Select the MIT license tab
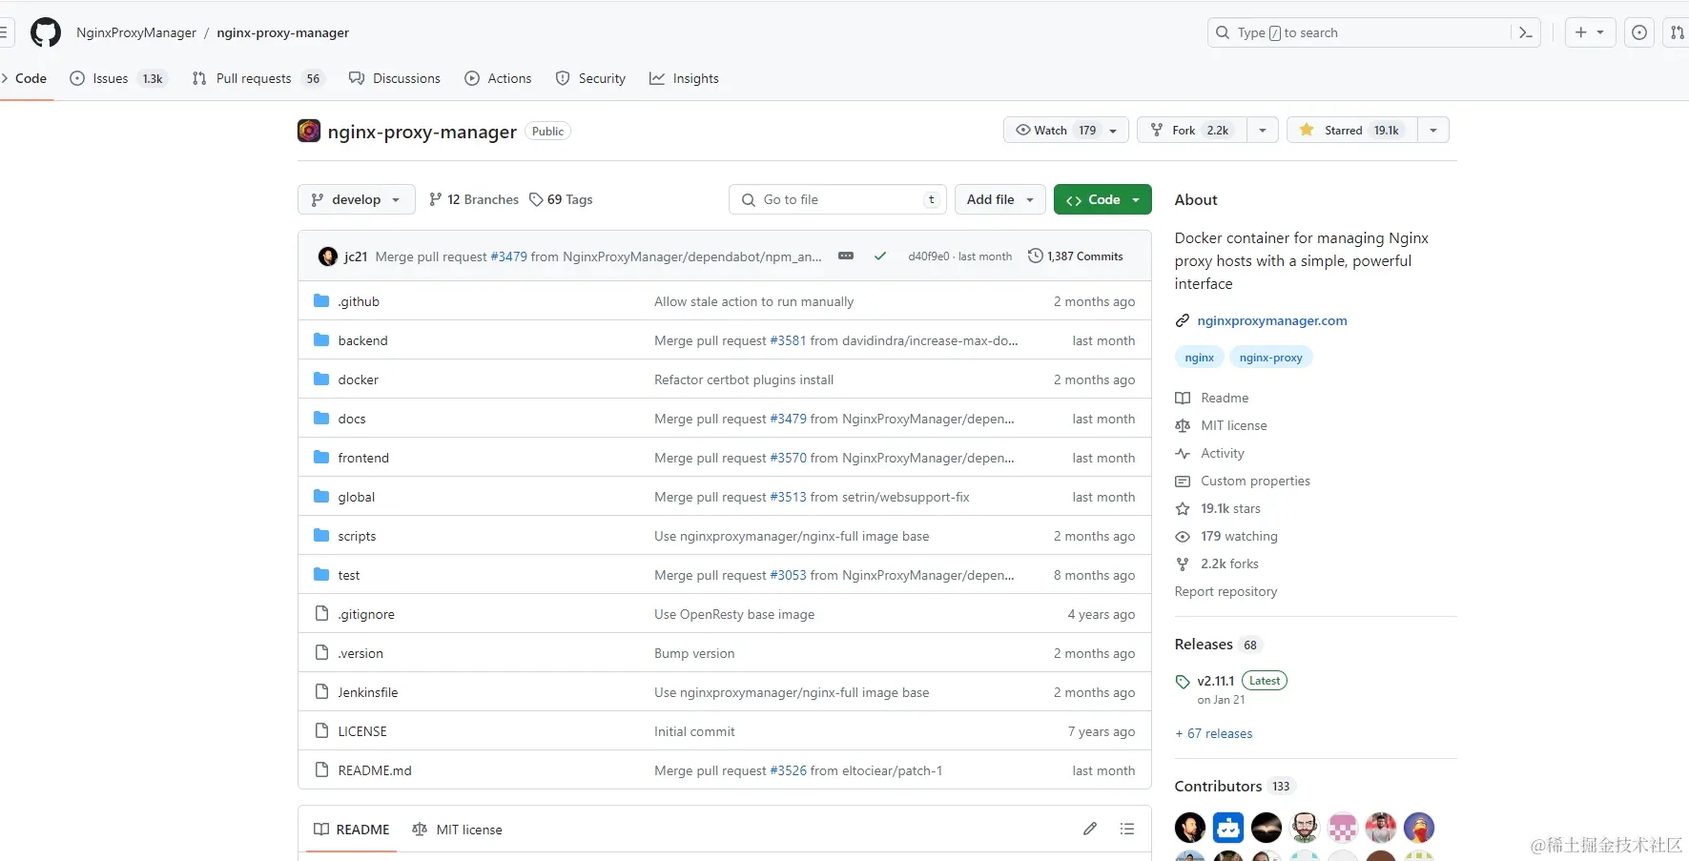The image size is (1689, 861). pos(457,830)
